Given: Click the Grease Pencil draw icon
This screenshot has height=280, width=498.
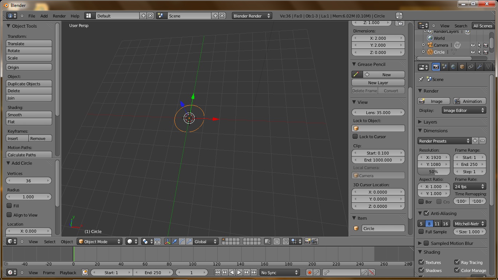Looking at the screenshot, I should point(356,74).
